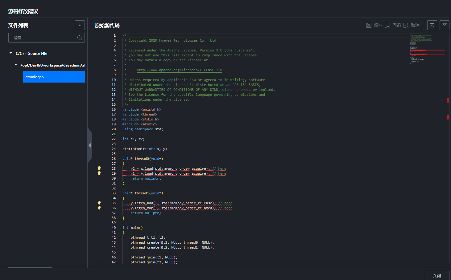
Task: Click the 保存 save button
Action: pyautogui.click(x=378, y=25)
